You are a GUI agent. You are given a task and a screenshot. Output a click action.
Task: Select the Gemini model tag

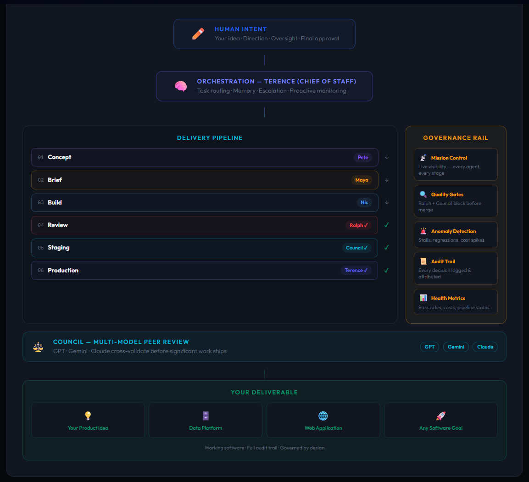click(x=456, y=347)
